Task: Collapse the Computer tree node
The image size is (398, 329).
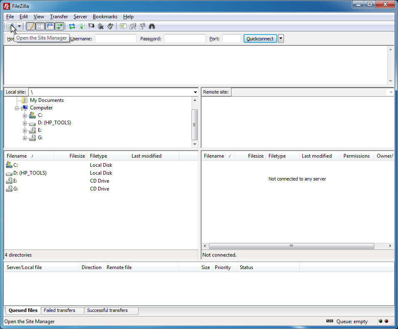Action: pos(17,108)
